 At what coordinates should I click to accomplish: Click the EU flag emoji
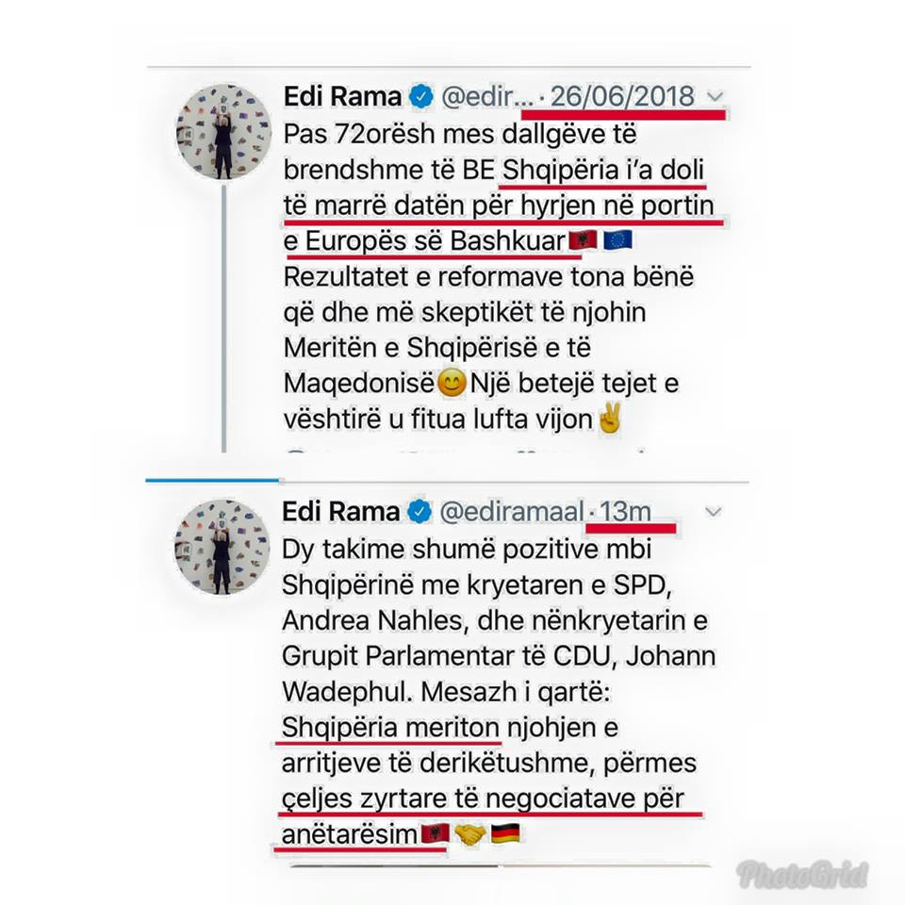(x=617, y=239)
